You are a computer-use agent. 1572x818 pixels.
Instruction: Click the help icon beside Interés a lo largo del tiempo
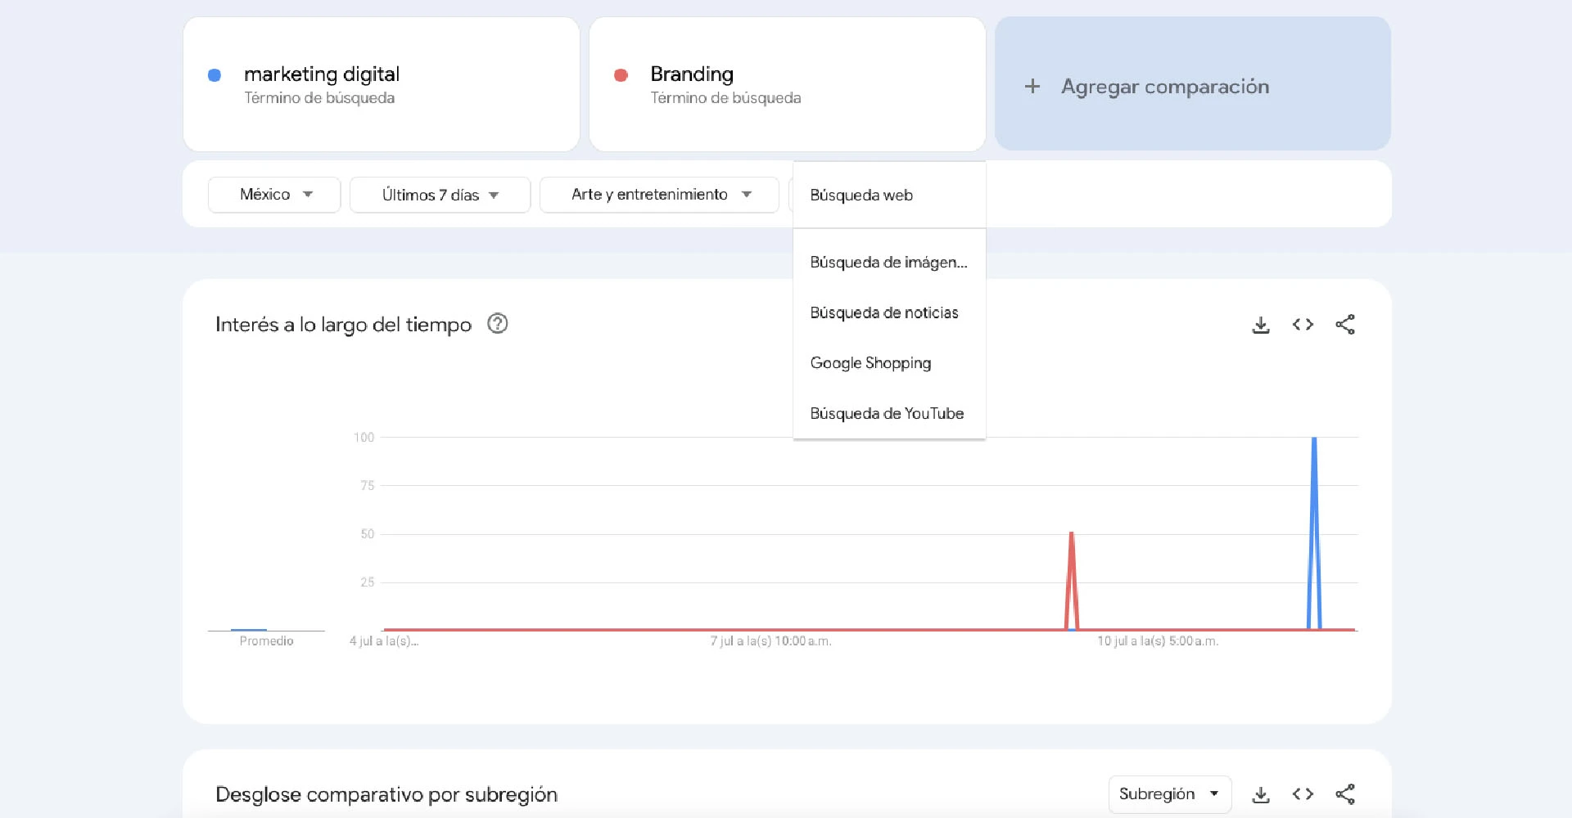pyautogui.click(x=497, y=324)
